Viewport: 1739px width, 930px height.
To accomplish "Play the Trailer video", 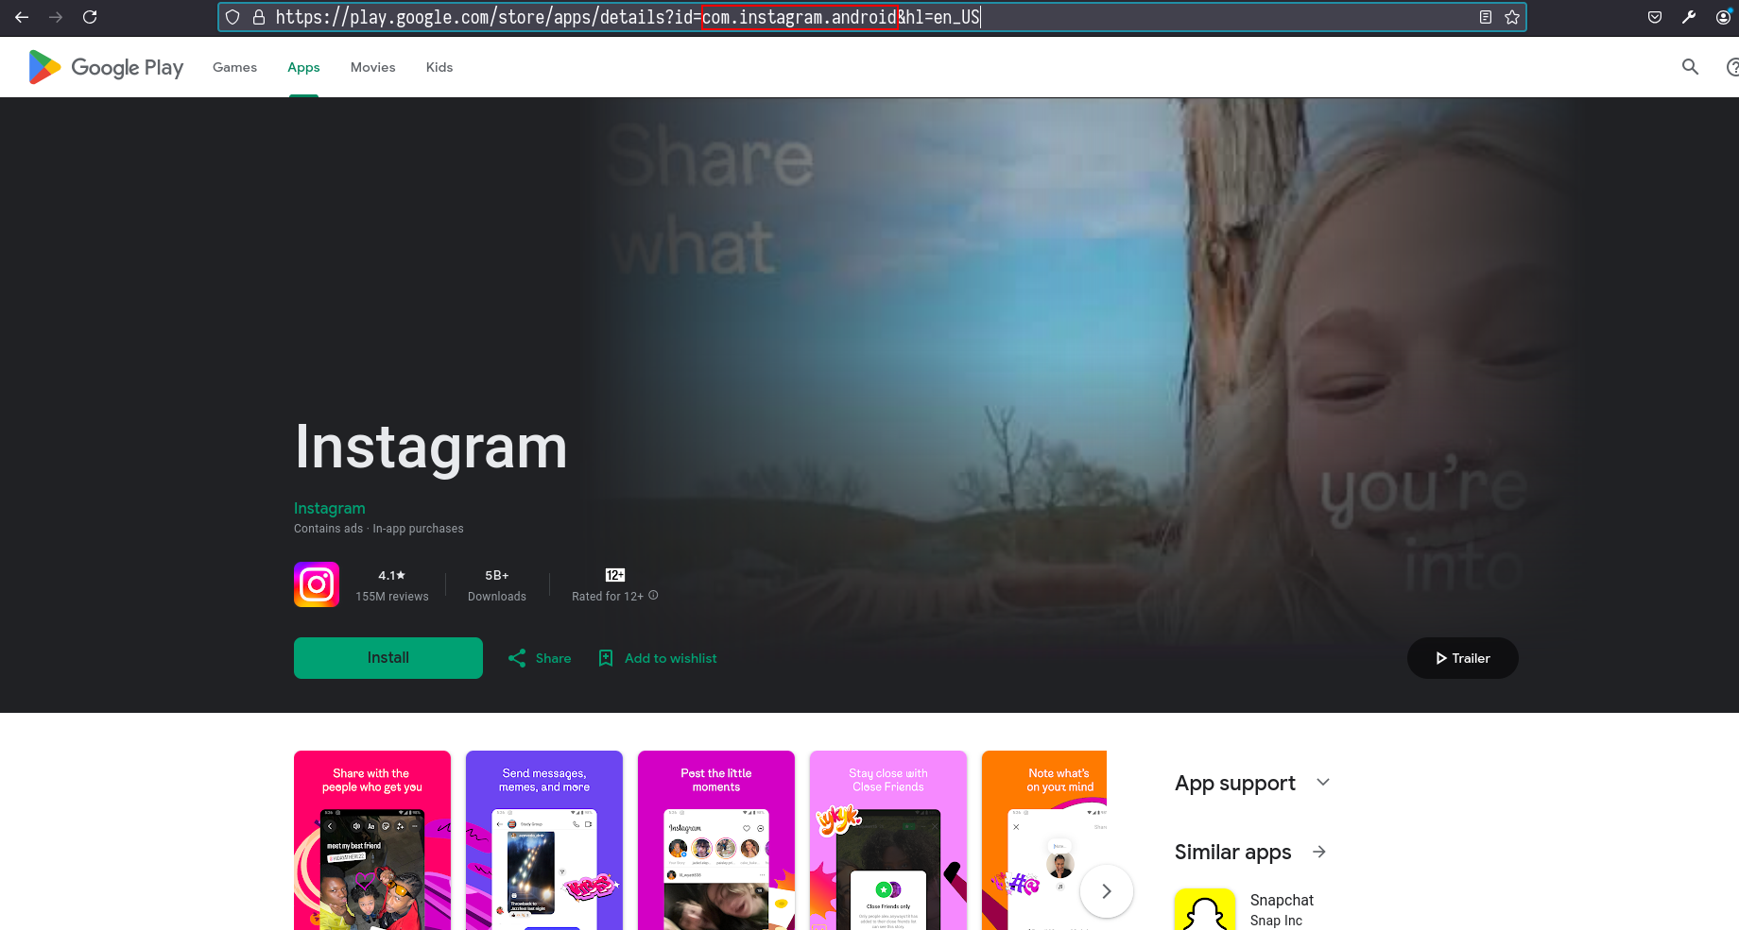I will click(1462, 658).
